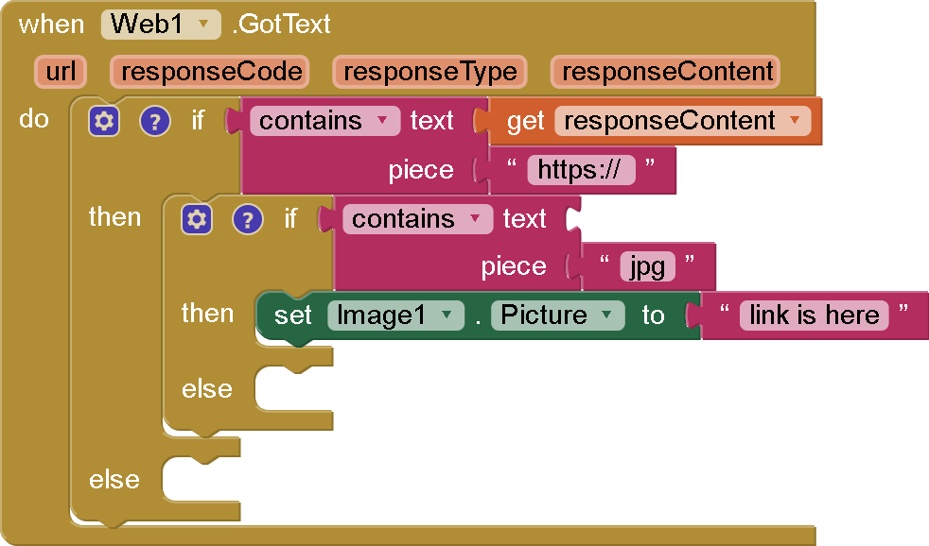Open mutator gear on outer if block

point(104,121)
